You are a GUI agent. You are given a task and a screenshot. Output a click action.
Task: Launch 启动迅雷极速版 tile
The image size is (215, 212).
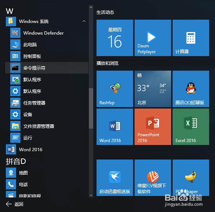point(115,178)
